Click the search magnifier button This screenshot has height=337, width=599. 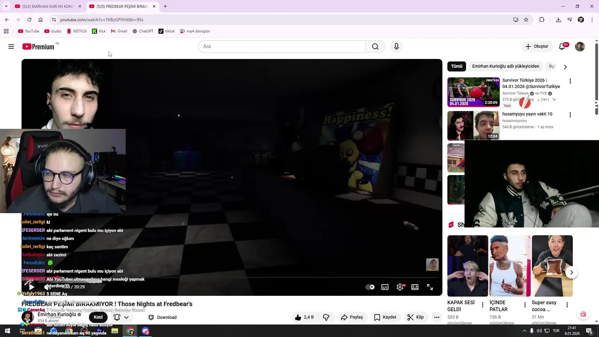[375, 46]
